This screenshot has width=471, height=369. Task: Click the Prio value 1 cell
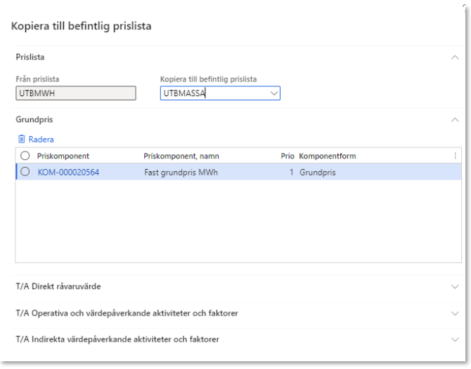pyautogui.click(x=290, y=172)
